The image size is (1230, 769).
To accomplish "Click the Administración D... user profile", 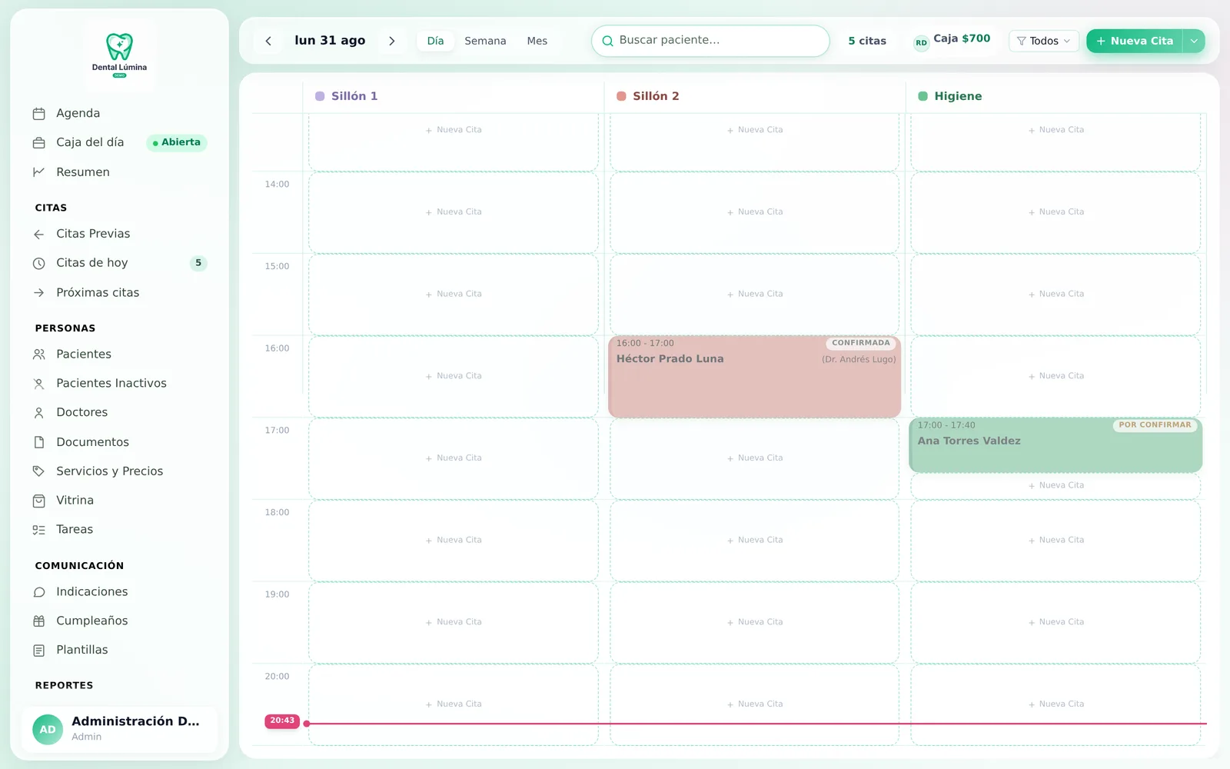I will coord(119,730).
